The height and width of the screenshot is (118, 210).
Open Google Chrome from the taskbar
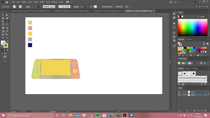(91, 115)
